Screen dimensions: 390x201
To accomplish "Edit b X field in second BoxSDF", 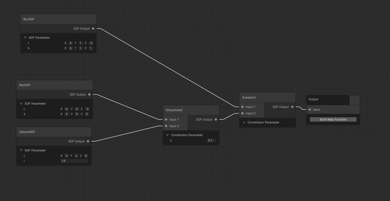I will coord(67,114).
